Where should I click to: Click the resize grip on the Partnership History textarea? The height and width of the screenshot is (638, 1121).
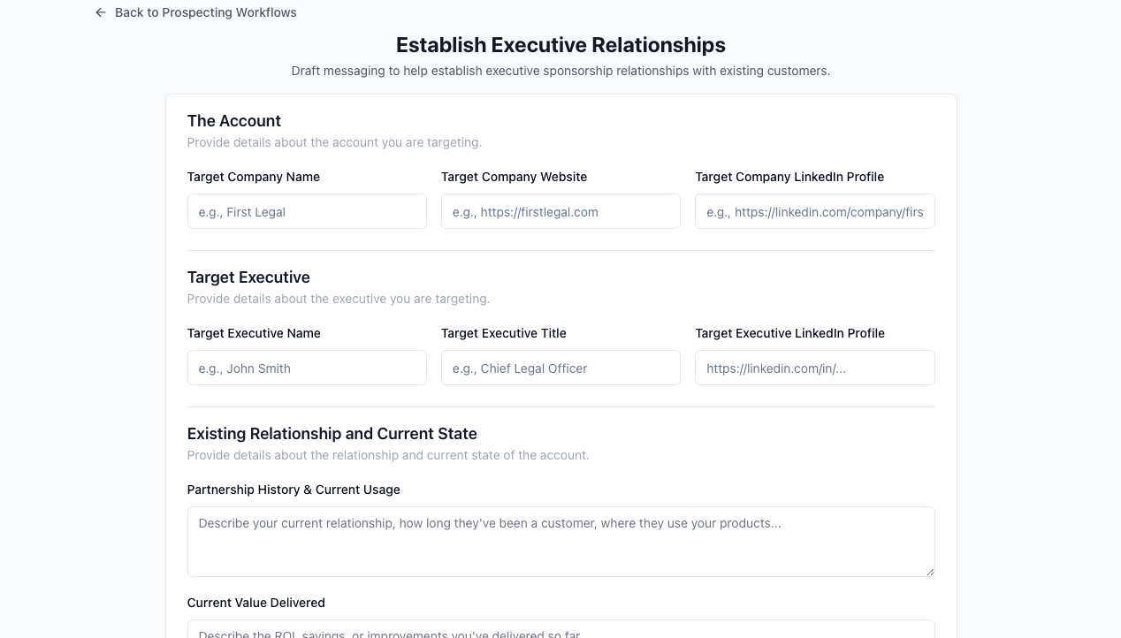tap(929, 570)
